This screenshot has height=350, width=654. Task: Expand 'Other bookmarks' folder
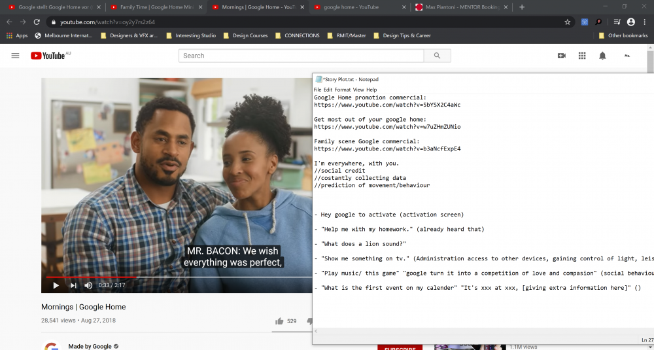[623, 35]
